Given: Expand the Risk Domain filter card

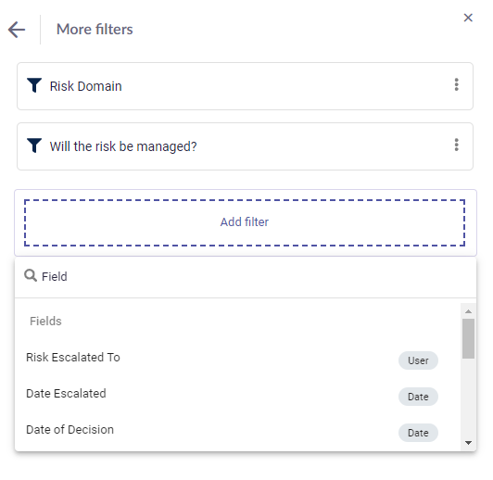Looking at the screenshot, I should coord(245,86).
